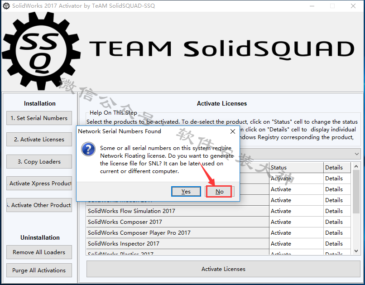
Task: Open step 1. Set Serial Numbers
Action: tap(39, 118)
